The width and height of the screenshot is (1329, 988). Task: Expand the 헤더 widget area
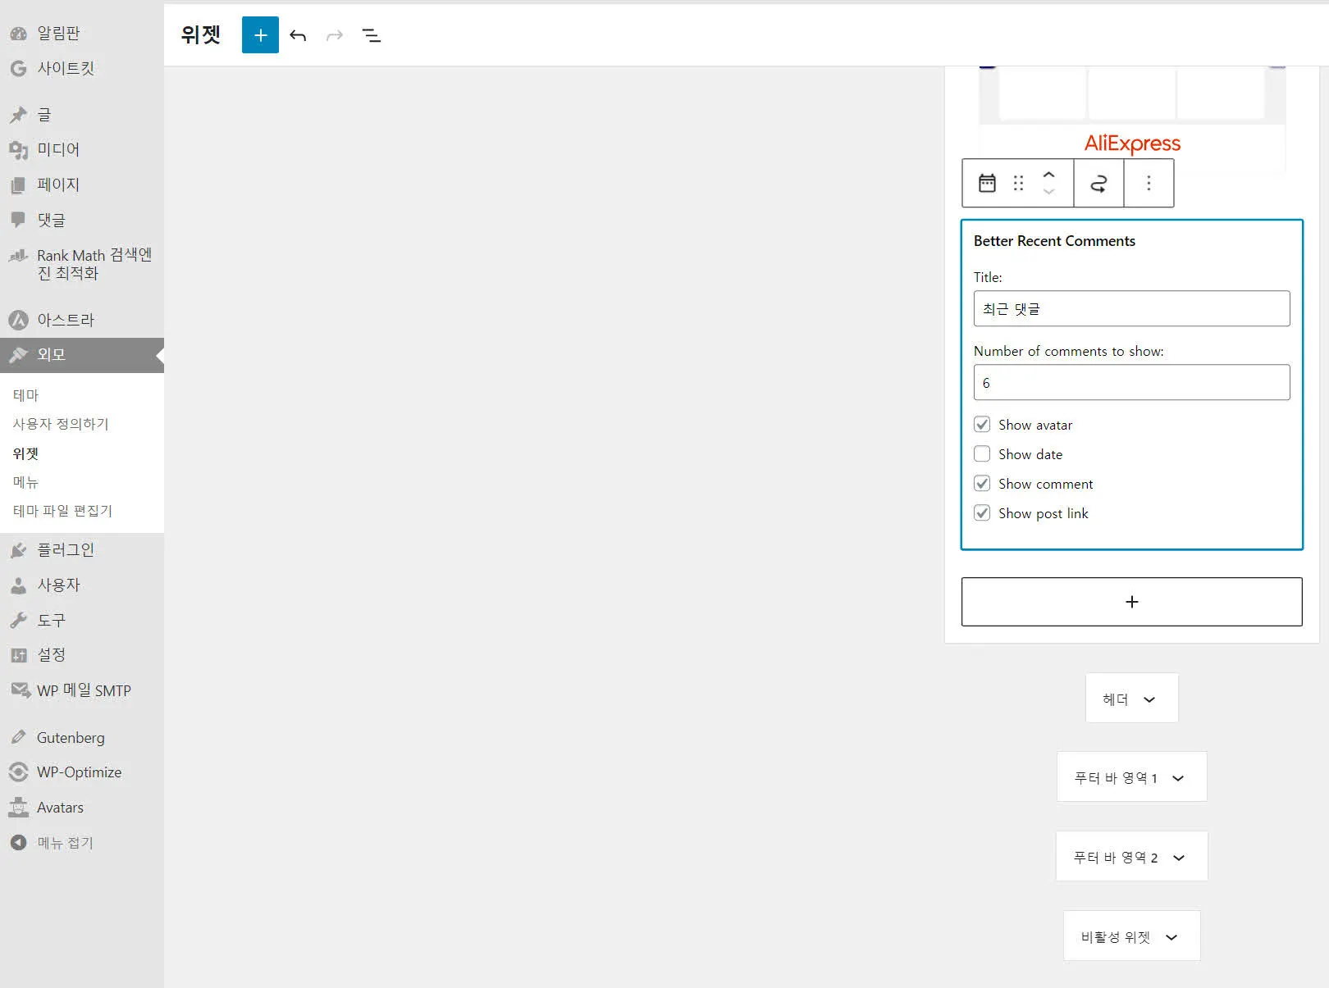tap(1131, 699)
